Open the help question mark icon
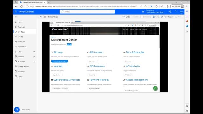The width and height of the screenshot is (203, 114). (x=176, y=12)
